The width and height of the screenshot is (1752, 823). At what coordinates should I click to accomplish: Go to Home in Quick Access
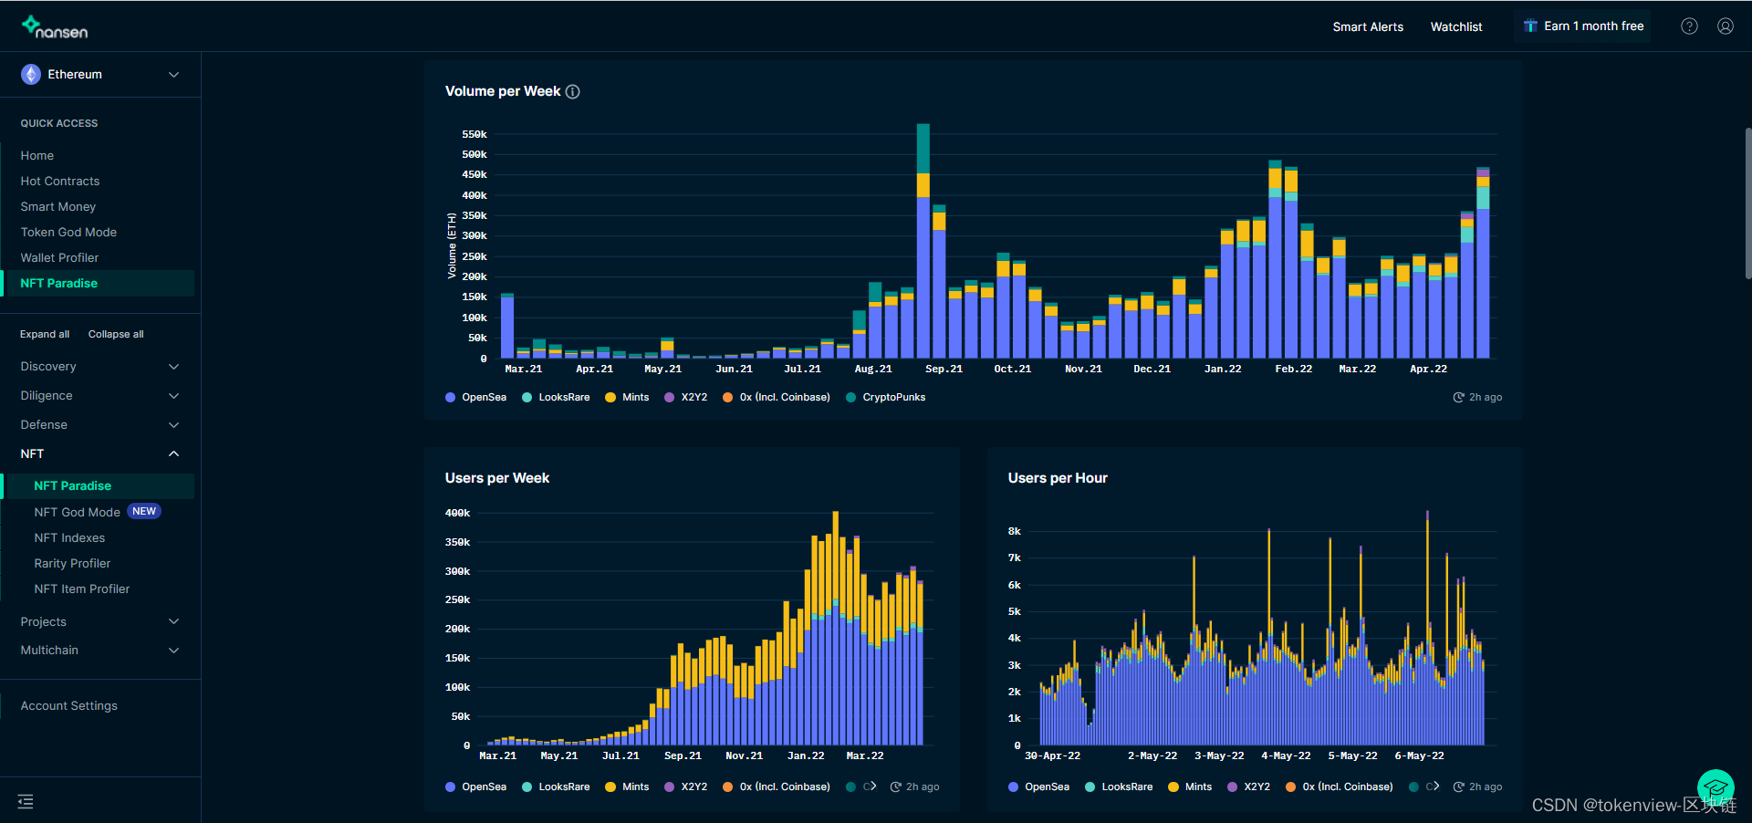(37, 156)
